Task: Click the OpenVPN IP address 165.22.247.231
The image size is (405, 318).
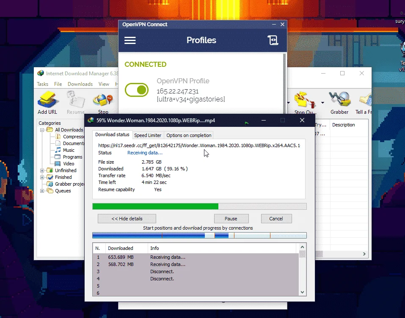Action: point(178,91)
